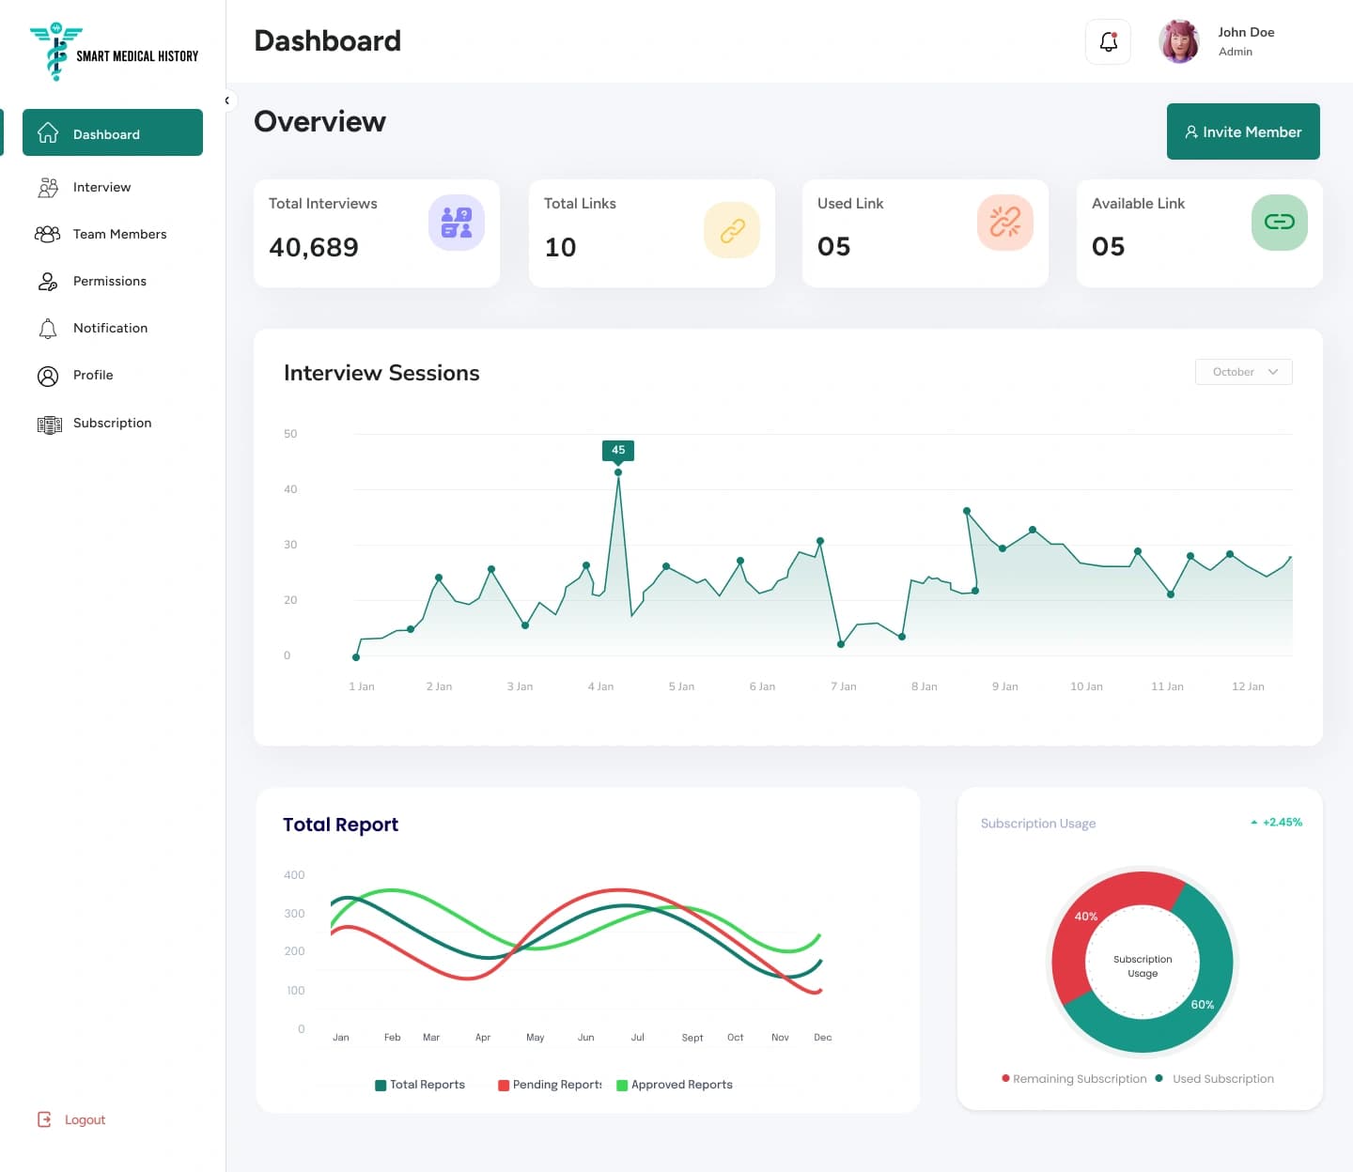
Task: Click the Permissions user-key icon
Action: click(48, 281)
